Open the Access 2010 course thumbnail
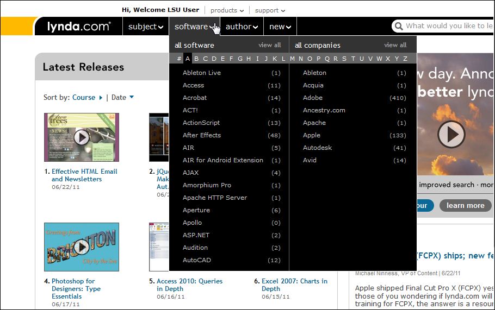 tap(159, 247)
